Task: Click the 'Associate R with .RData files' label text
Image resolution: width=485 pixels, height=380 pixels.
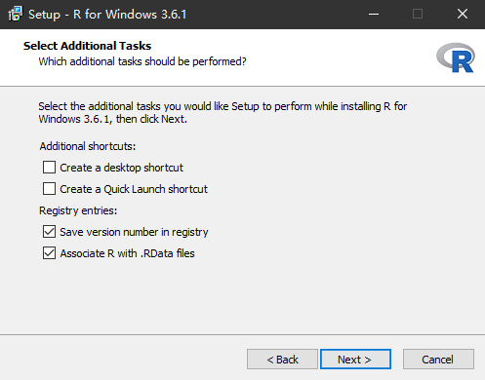Action: pyautogui.click(x=127, y=253)
